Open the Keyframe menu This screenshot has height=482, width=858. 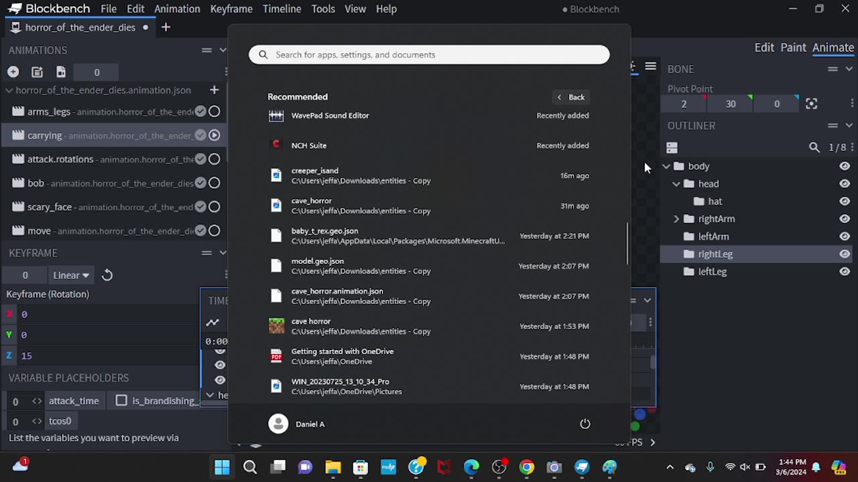tap(231, 9)
